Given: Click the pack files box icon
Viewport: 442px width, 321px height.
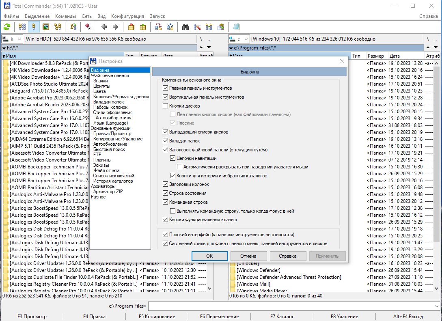Looking at the screenshot, I should click(x=131, y=27).
